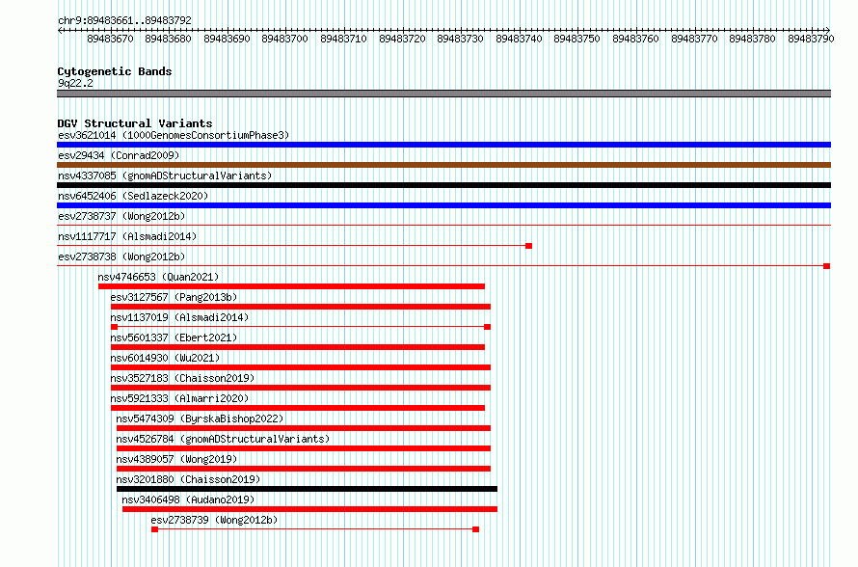Open nsv6452406 (Sedlazeck2020) variant label

[x=133, y=196]
